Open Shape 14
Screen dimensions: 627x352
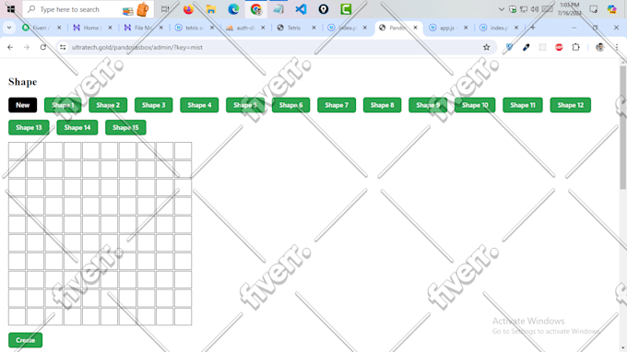(x=77, y=127)
